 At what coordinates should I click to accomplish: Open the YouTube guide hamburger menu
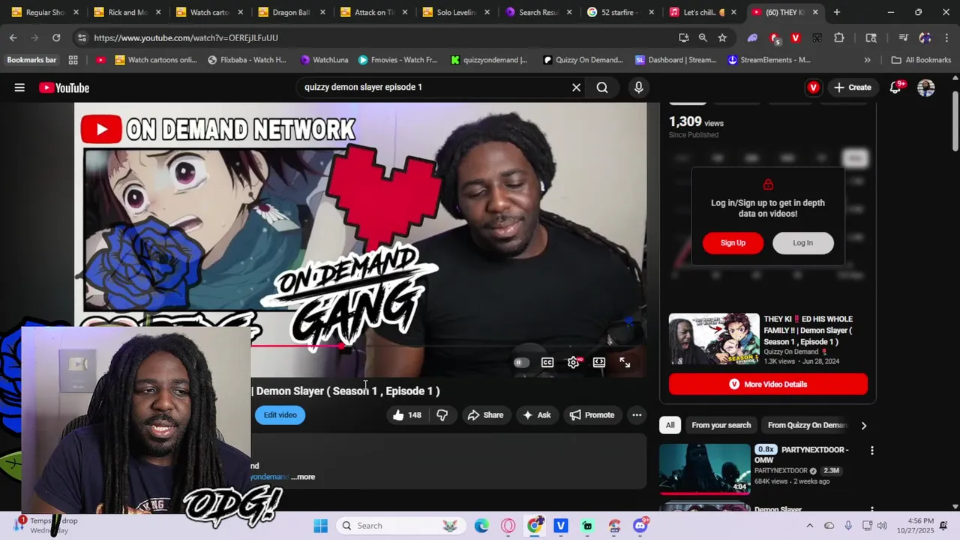pyautogui.click(x=19, y=88)
